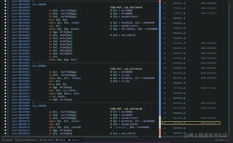
Task: Select the 'jr $ra' instruction
Action: point(53,57)
